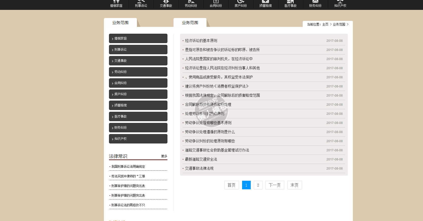Screen dimensions: 423x221
Task: Select the 业务范围 tab above article list
Action: pyautogui.click(x=190, y=23)
